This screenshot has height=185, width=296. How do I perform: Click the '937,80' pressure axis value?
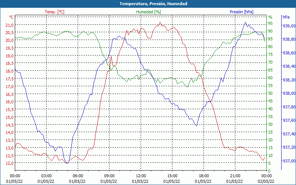tap(289, 107)
